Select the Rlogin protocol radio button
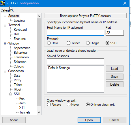This screenshot has height=125, width=131. click(x=88, y=43)
